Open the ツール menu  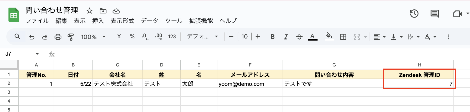[x=174, y=21]
